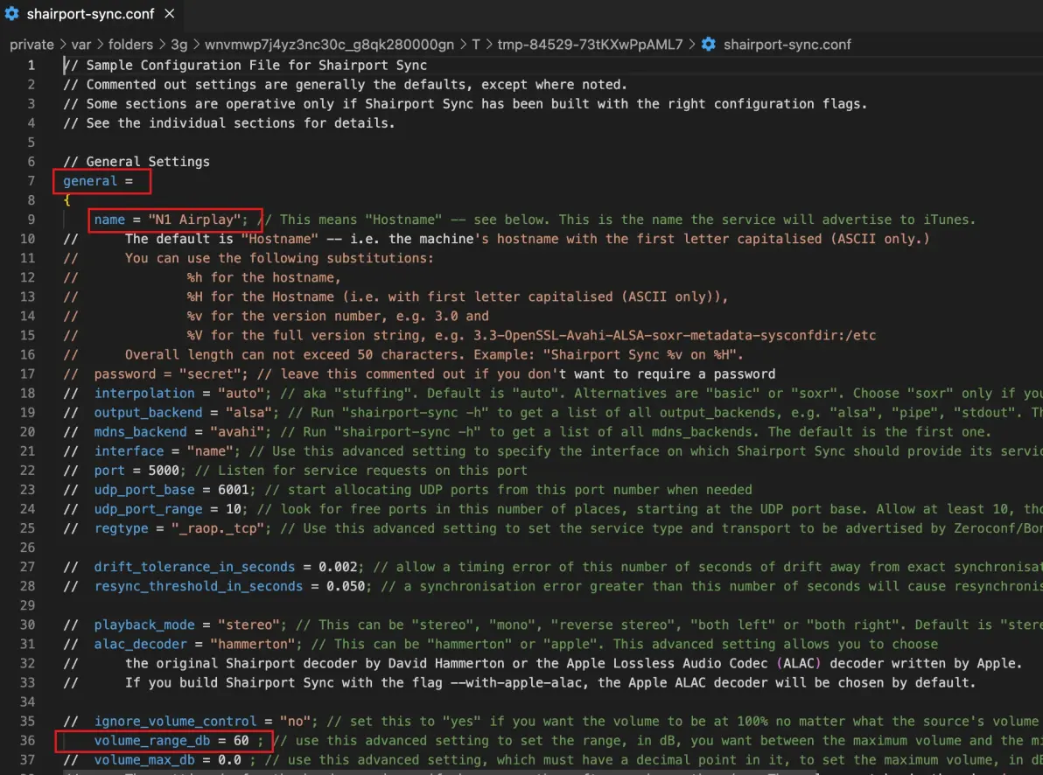
Task: Click the 'interface' setting key
Action: tap(129, 451)
